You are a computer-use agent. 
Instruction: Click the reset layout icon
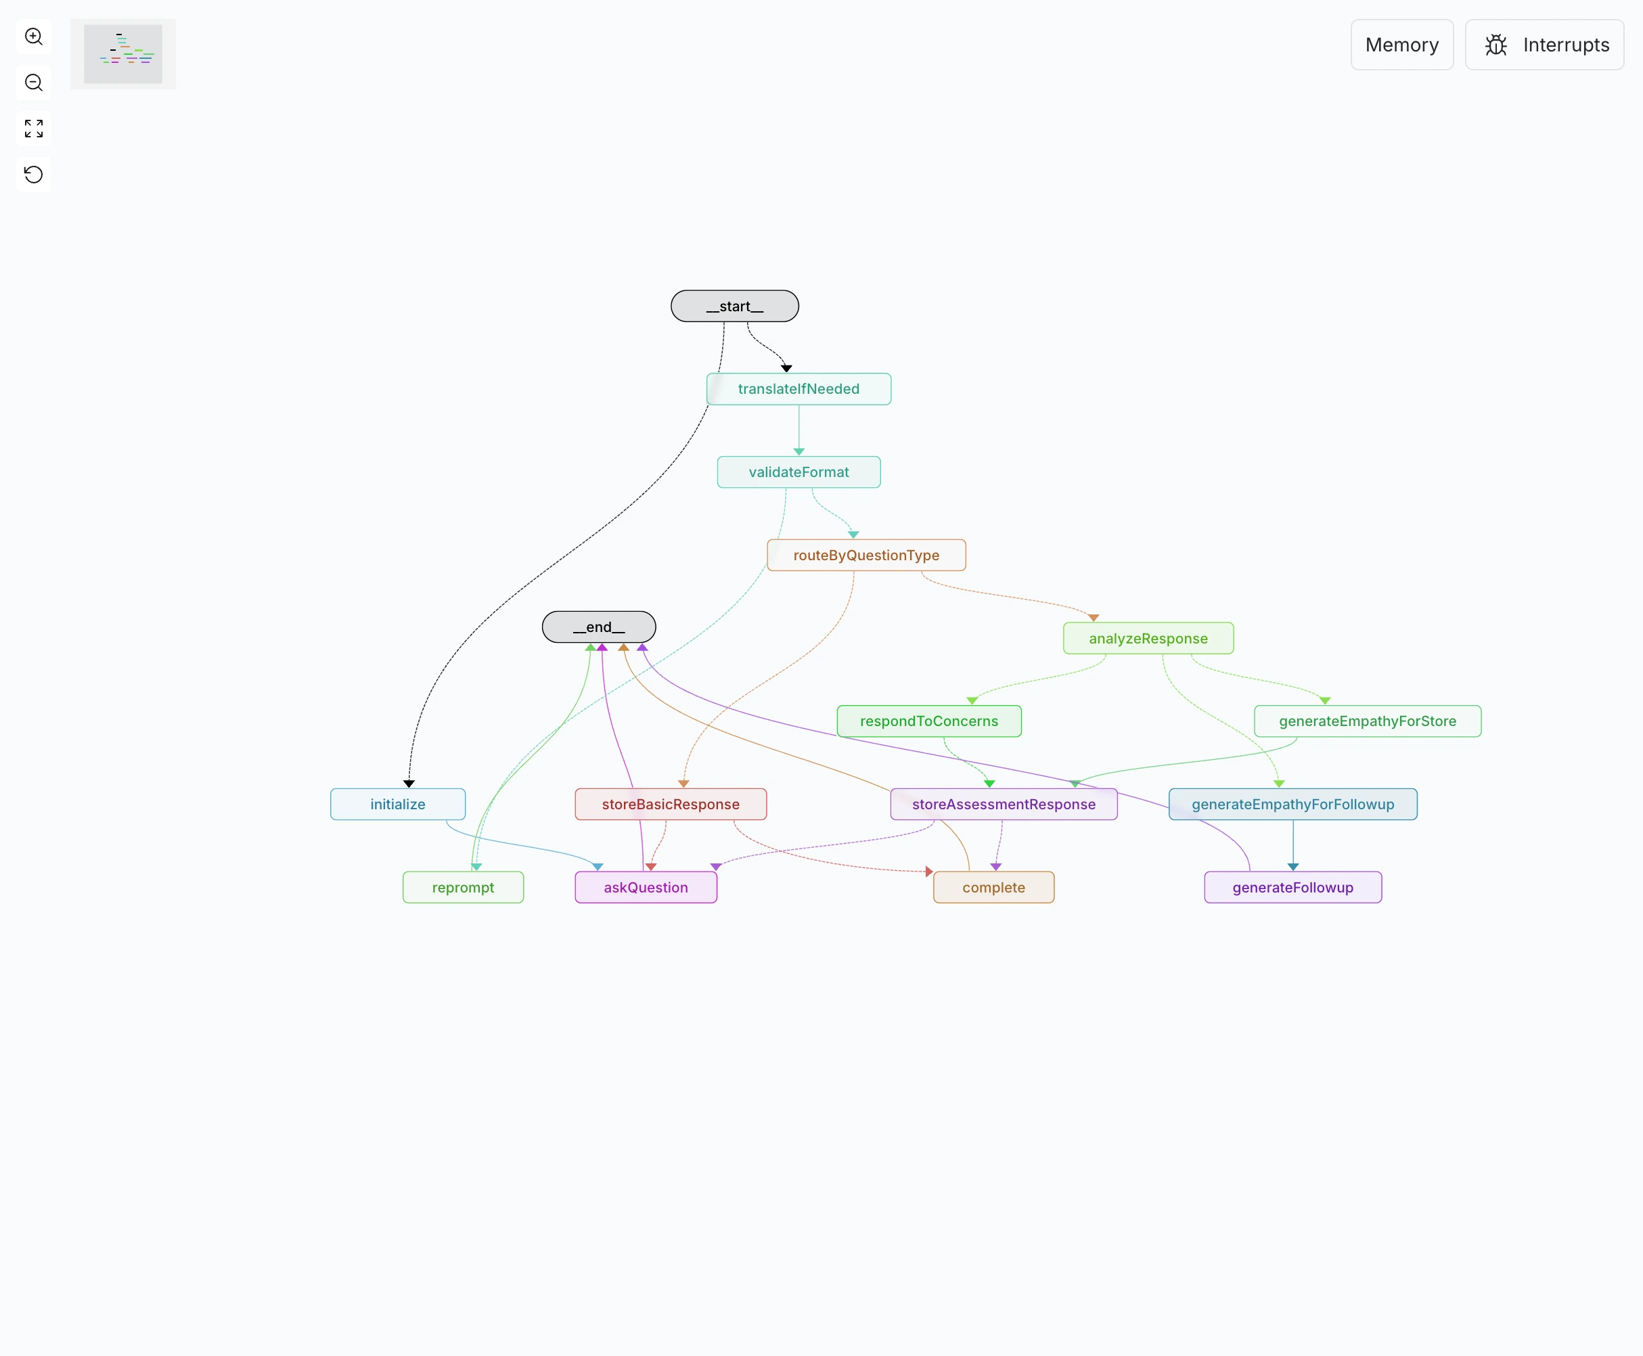[x=32, y=174]
